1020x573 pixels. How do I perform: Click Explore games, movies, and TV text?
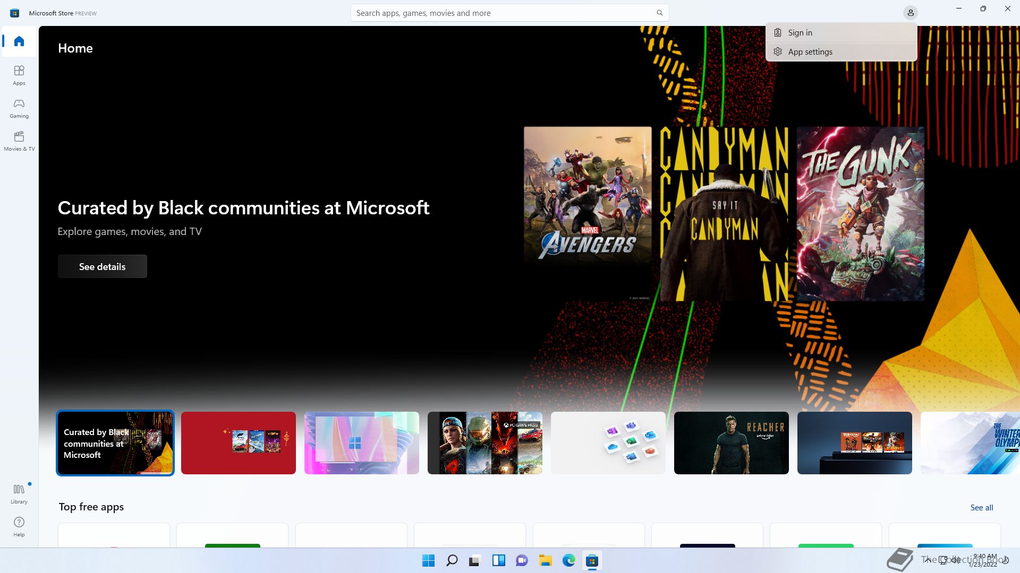130,231
